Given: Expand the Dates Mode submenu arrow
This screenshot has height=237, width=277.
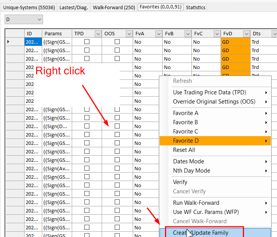Looking at the screenshot, I should (266, 161).
